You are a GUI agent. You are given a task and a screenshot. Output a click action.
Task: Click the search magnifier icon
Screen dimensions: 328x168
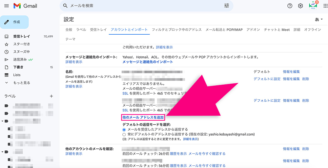point(65,6)
